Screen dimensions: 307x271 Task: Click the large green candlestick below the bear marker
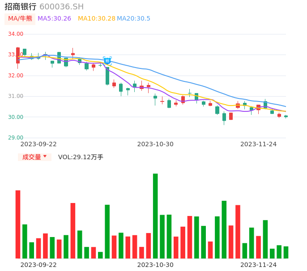(x=107, y=76)
